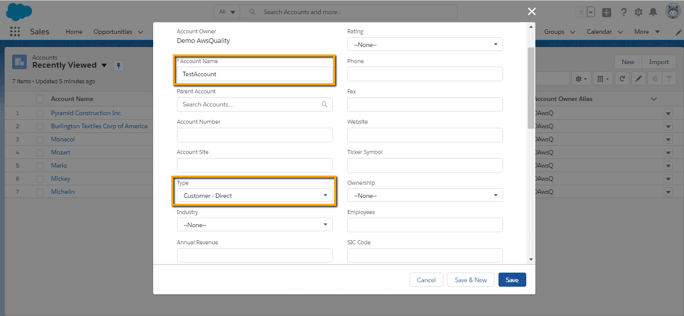Select the Mozart row checkbox

click(x=40, y=152)
